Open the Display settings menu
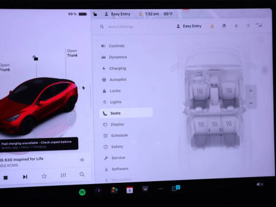This screenshot has width=276, height=207. [x=113, y=124]
